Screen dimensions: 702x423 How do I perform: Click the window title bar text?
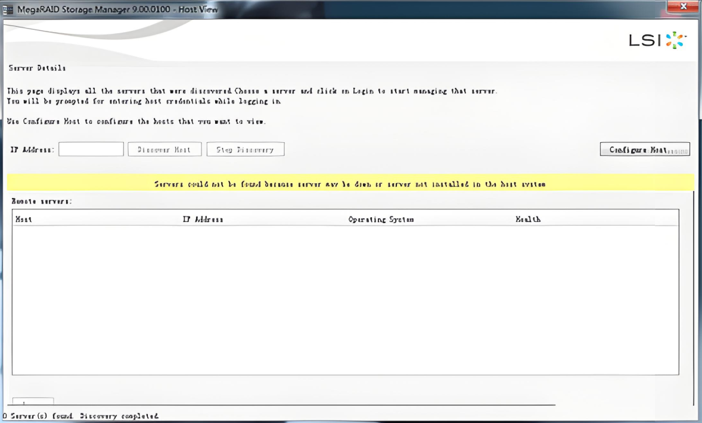point(113,10)
